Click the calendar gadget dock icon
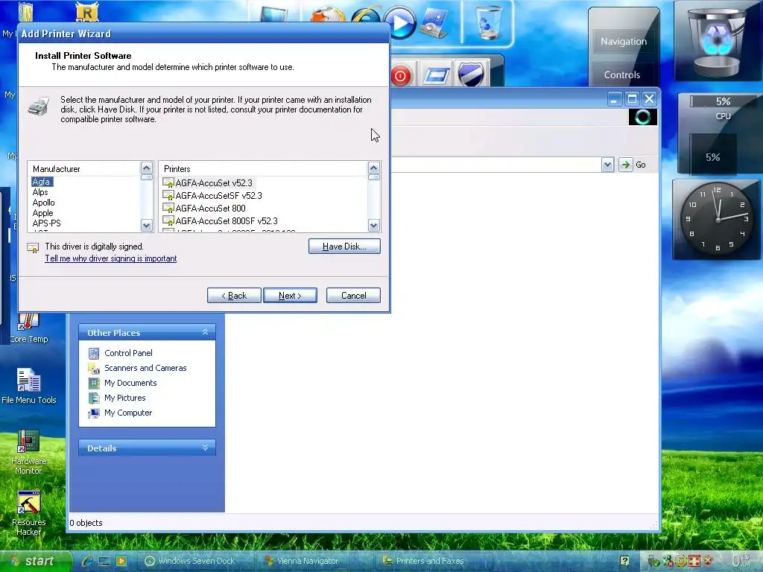The image size is (763, 572). click(434, 23)
